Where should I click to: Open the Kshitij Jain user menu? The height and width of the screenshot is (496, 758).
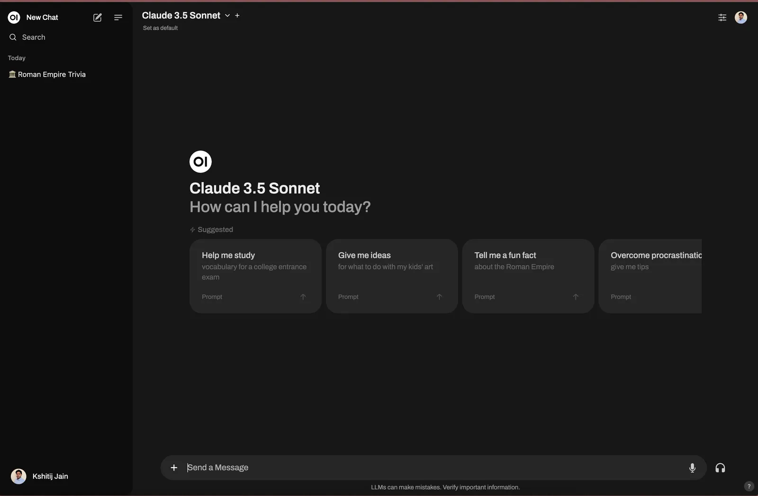tap(40, 476)
